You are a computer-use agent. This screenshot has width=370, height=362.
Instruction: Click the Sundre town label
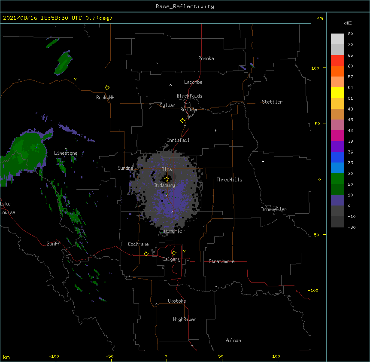(125, 168)
